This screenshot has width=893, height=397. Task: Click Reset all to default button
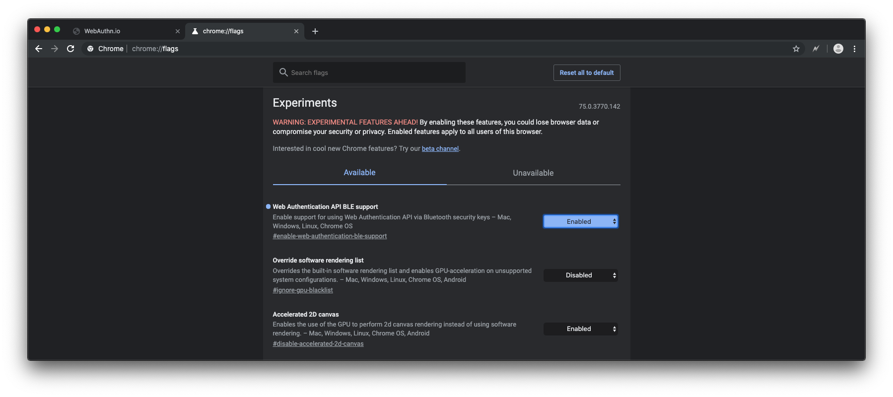pyautogui.click(x=587, y=72)
